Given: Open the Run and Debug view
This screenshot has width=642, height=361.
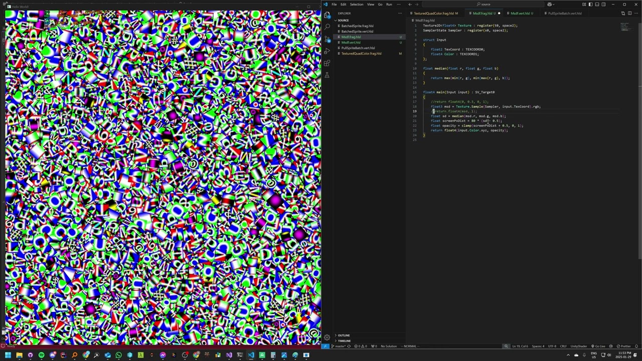Looking at the screenshot, I should (x=327, y=51).
